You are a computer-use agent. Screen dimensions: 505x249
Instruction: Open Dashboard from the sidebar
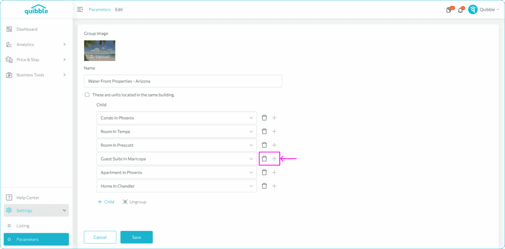(36, 29)
